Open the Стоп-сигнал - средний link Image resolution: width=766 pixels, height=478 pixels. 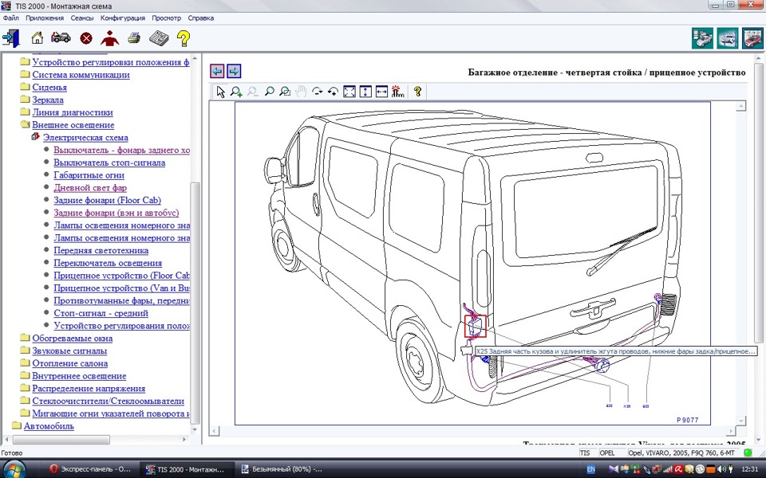tap(101, 313)
